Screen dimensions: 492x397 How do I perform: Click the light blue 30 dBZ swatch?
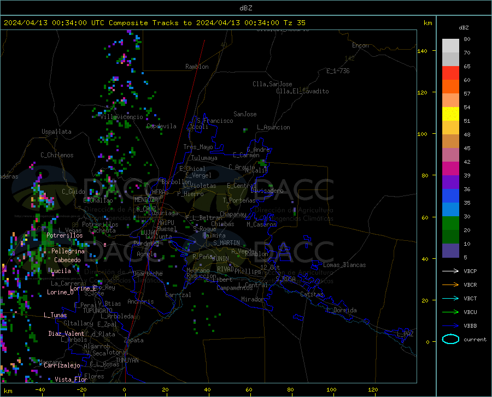(450, 210)
